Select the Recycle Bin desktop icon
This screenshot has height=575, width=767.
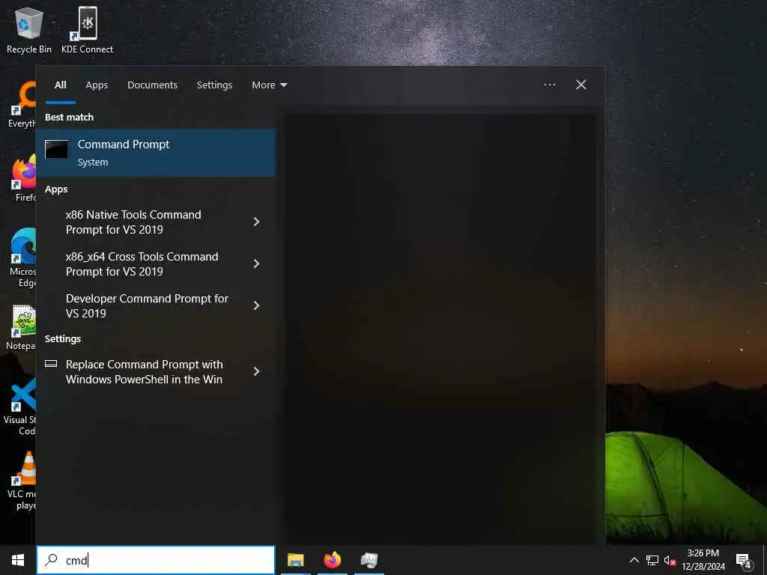tap(29, 30)
